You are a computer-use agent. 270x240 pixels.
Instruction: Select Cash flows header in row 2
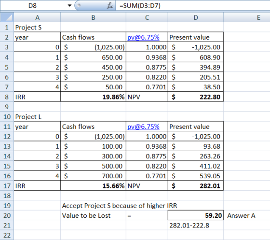[x=94, y=37]
